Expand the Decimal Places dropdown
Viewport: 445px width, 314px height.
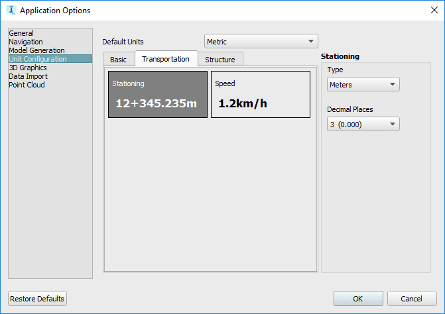click(x=363, y=124)
